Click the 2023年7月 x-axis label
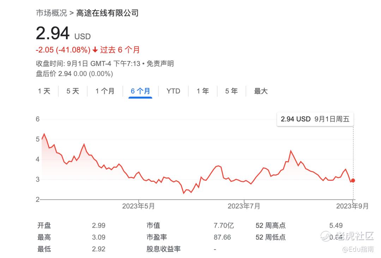Image resolution: width=381 pixels, height=258 pixels. click(x=244, y=206)
